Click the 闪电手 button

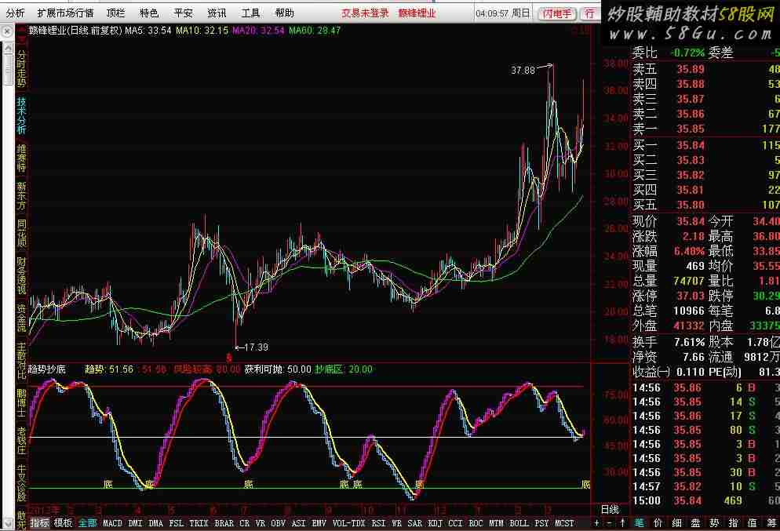coord(558,13)
